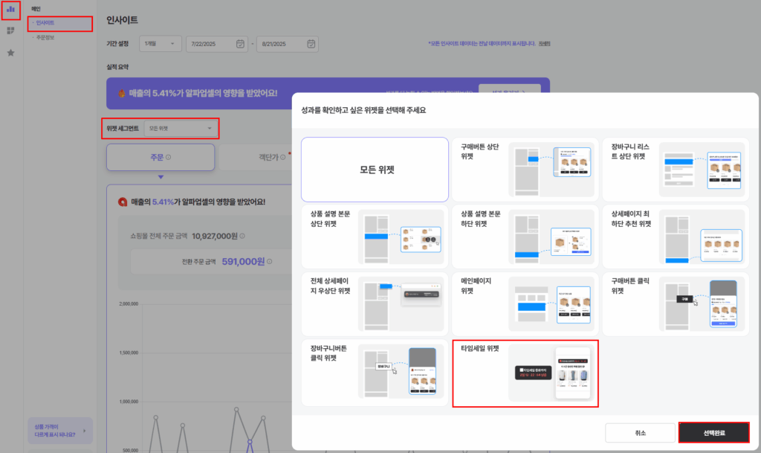Viewport: 761px width, 453px height.
Task: Open the calendar icon beside the 8/21/2025 date
Action: point(311,44)
